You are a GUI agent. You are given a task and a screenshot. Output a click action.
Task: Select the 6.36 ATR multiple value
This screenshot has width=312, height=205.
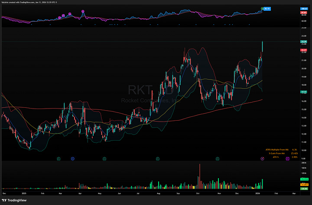pyautogui.click(x=295, y=150)
